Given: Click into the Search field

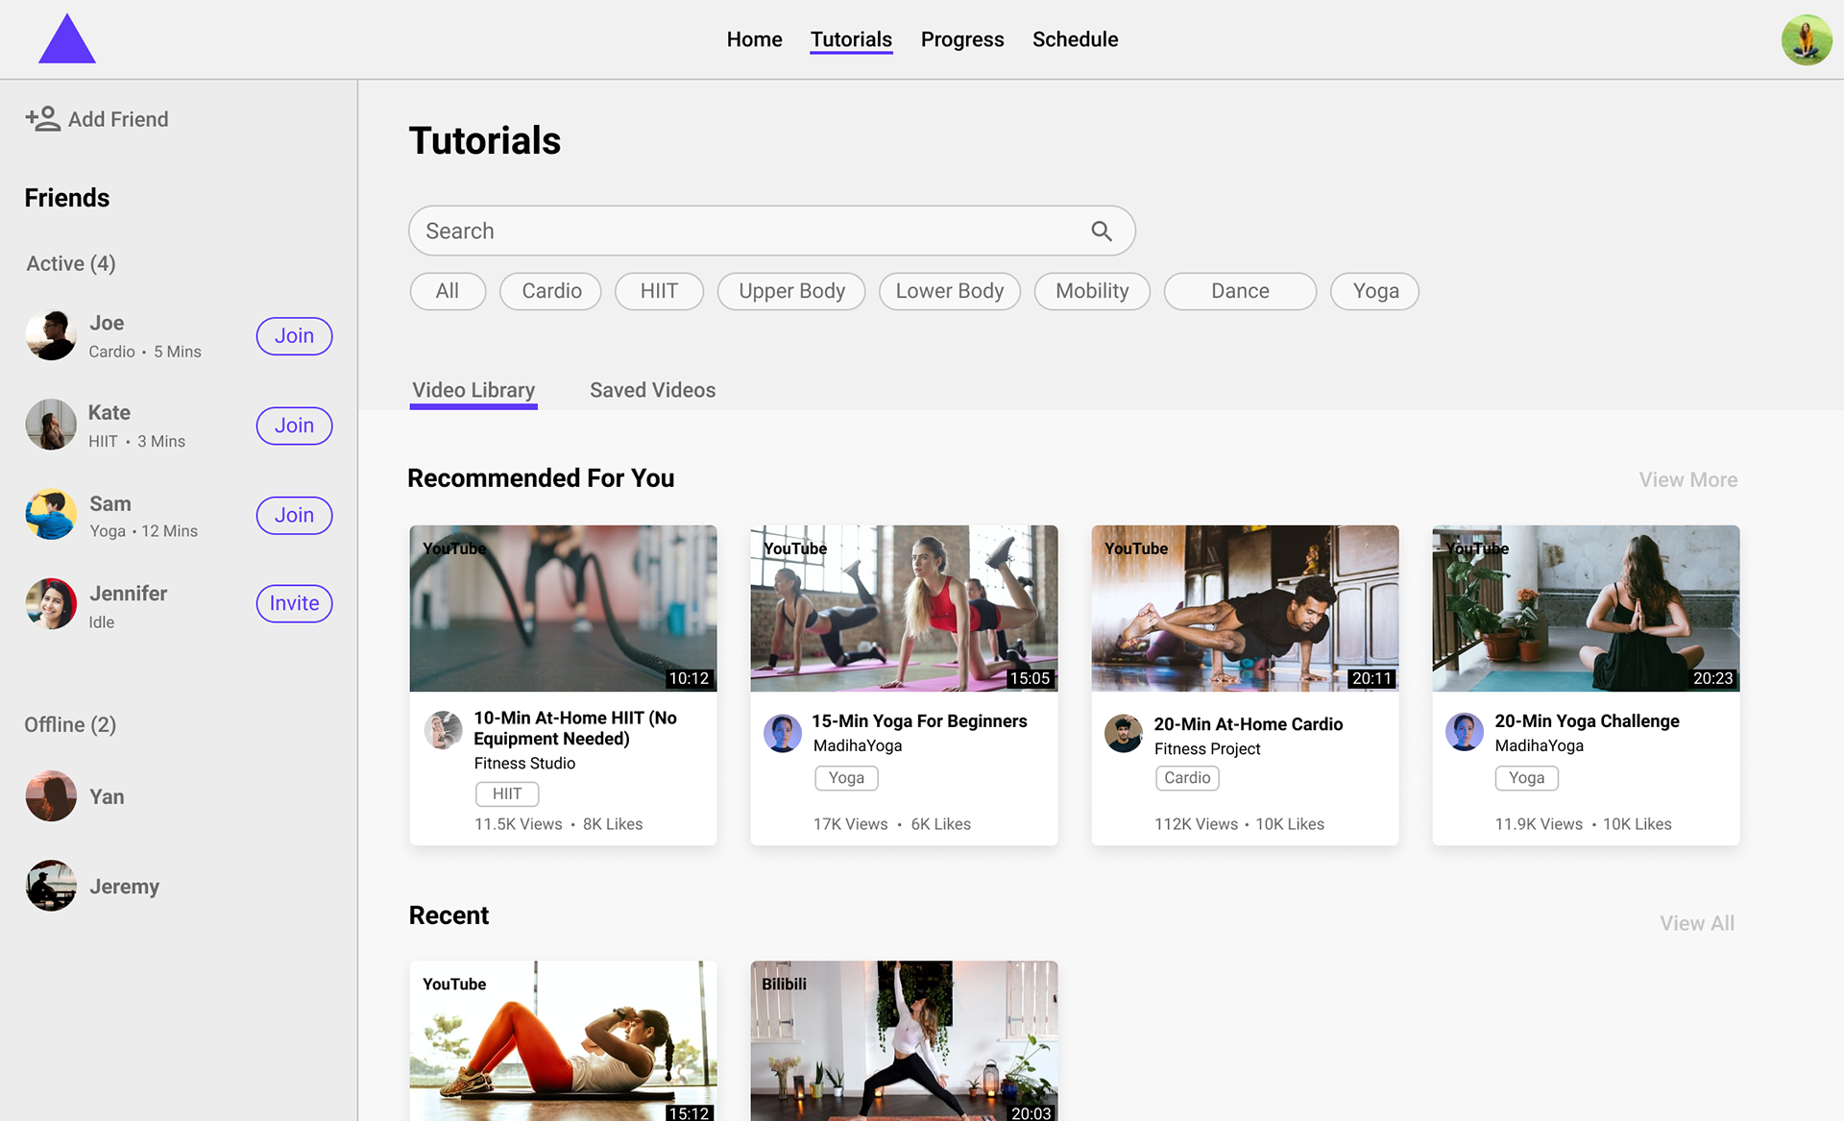Looking at the screenshot, I should 772,231.
